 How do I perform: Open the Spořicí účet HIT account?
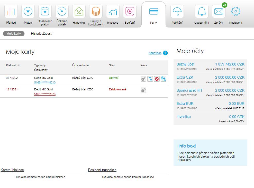click(210, 92)
